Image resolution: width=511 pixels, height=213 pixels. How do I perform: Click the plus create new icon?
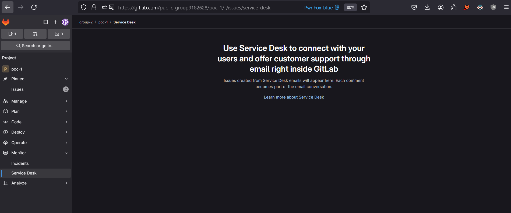pos(55,22)
